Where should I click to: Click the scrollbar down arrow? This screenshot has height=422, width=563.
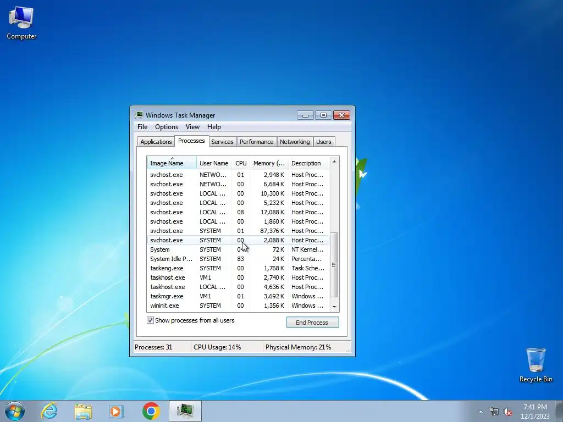334,307
